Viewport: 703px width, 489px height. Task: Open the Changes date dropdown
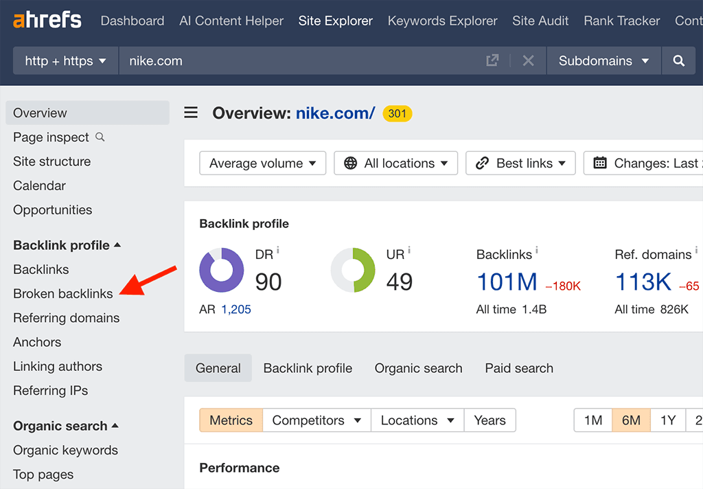click(643, 163)
